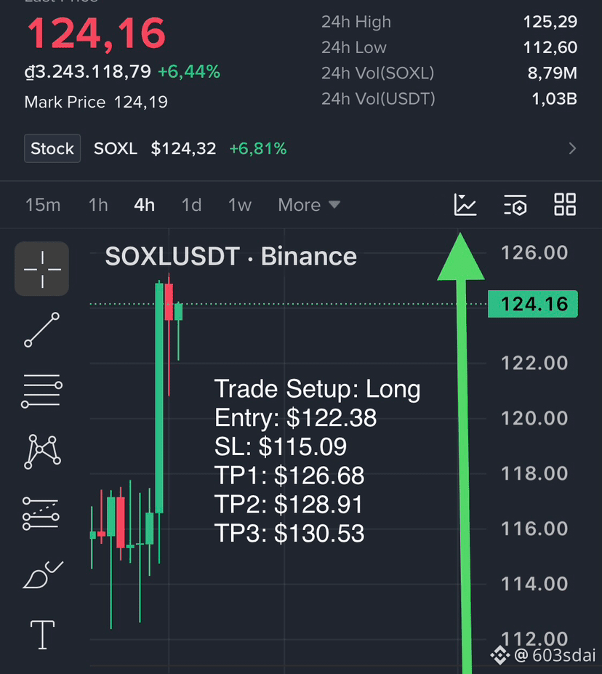Viewport: 602px width, 674px height.
Task: Tap the Stock label badge
Action: point(52,148)
